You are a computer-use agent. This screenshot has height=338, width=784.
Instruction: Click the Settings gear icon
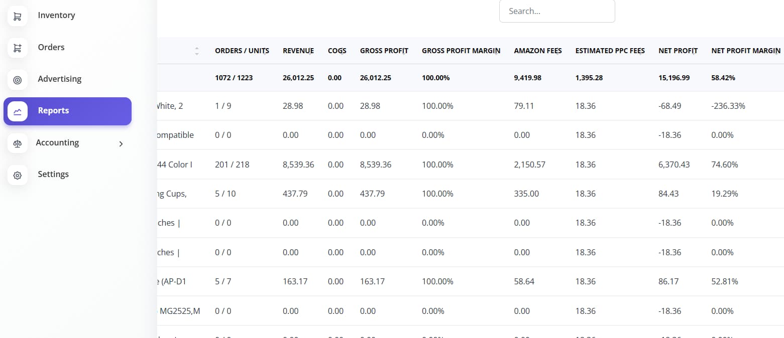coord(18,175)
